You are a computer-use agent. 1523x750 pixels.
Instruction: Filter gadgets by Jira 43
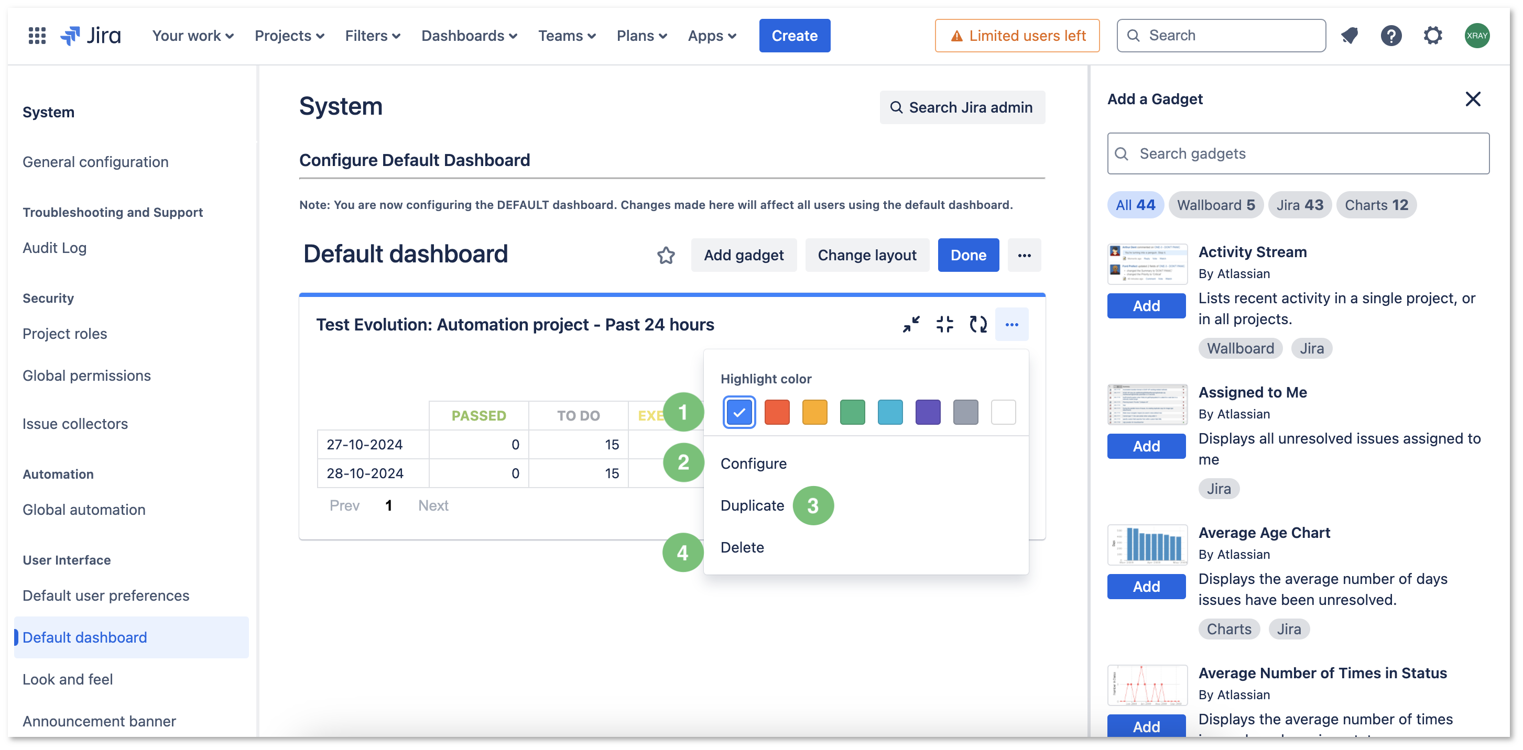[1300, 205]
